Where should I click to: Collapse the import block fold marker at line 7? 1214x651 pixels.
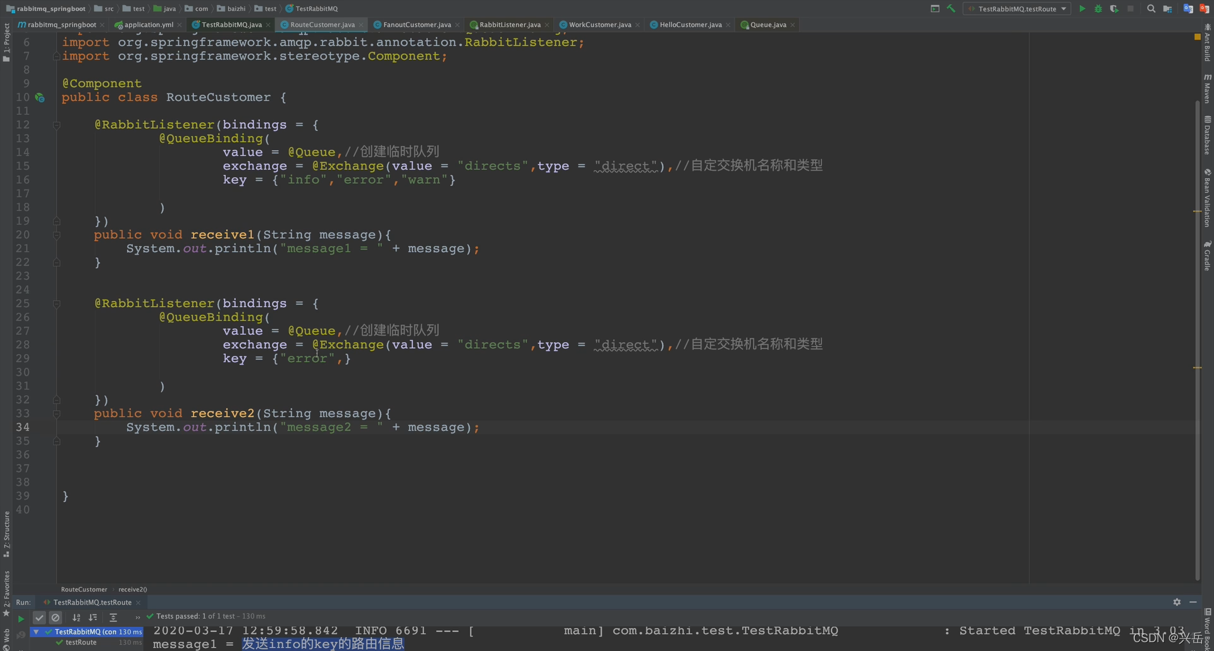pyautogui.click(x=56, y=56)
